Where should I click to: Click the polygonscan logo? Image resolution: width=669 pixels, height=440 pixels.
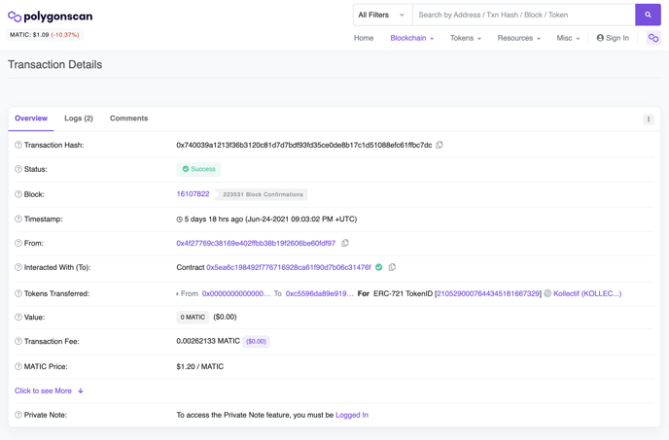pos(51,17)
